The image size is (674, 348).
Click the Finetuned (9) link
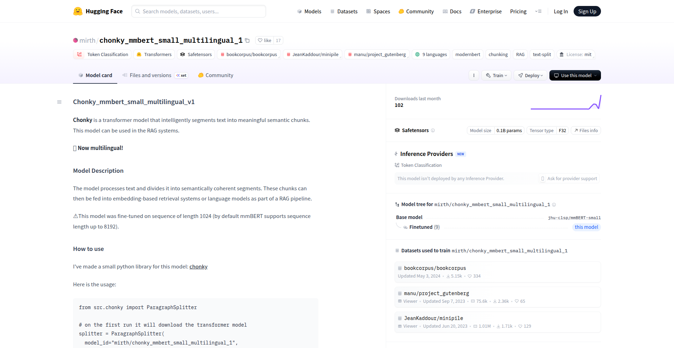click(424, 227)
